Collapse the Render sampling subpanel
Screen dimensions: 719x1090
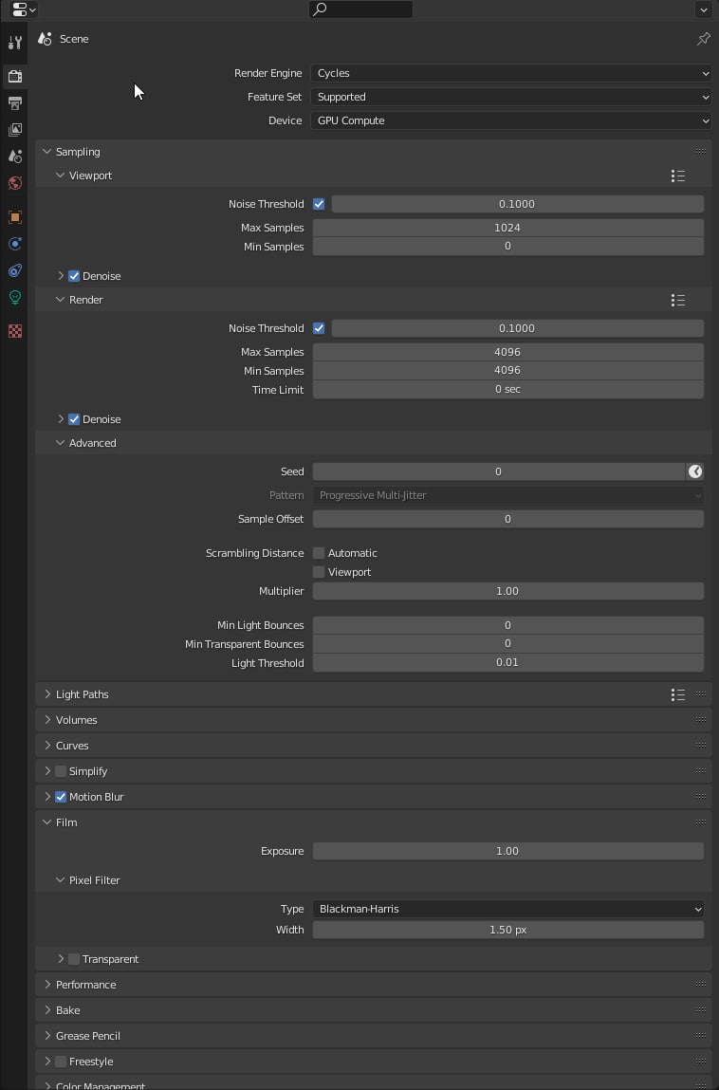(61, 300)
